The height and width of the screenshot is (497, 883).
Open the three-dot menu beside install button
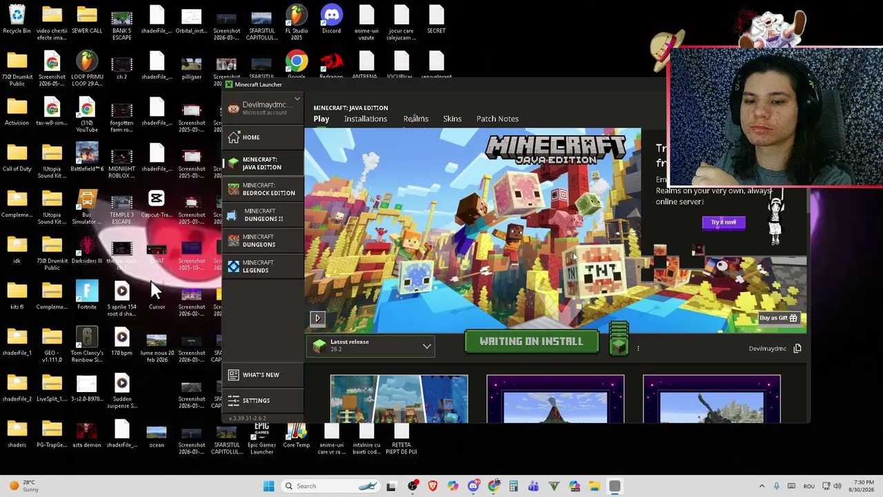point(638,349)
